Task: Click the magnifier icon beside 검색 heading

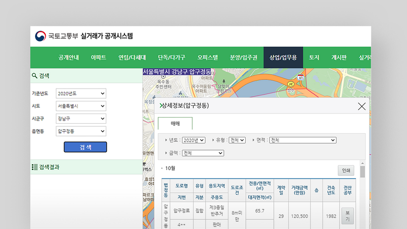Action: (x=35, y=76)
